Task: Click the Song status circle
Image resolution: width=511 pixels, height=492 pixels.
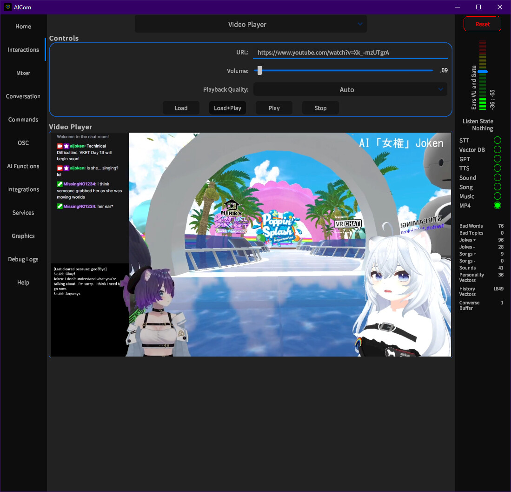Action: (x=497, y=187)
